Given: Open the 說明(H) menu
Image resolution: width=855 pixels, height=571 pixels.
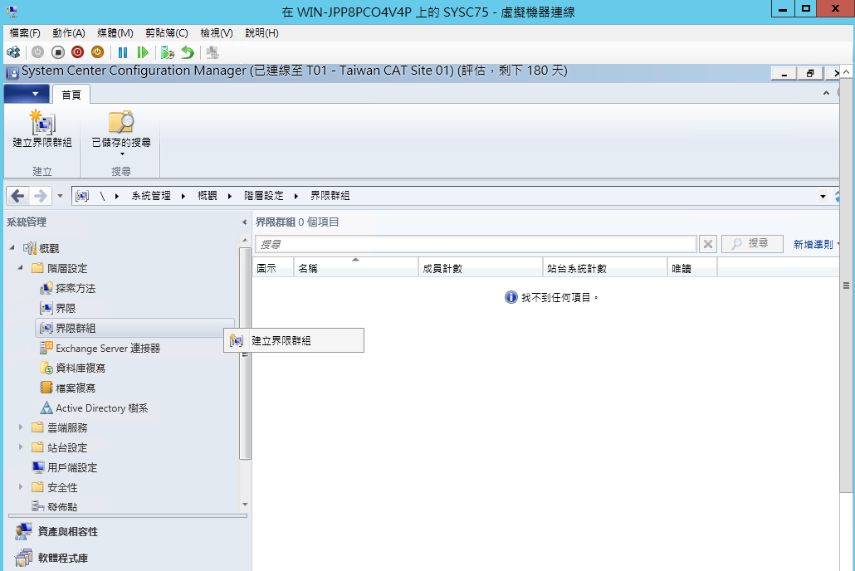Looking at the screenshot, I should (x=261, y=33).
